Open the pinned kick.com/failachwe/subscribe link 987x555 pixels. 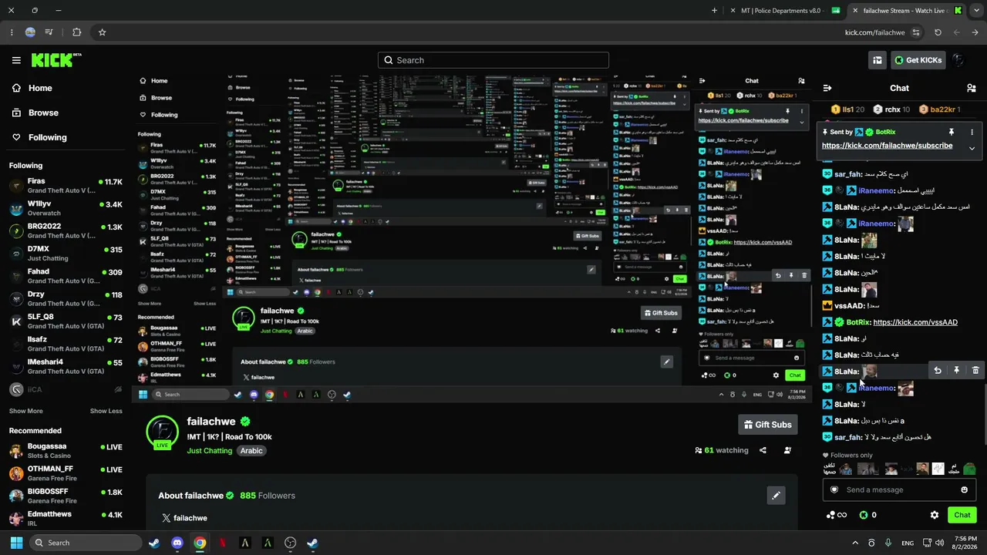[887, 146]
